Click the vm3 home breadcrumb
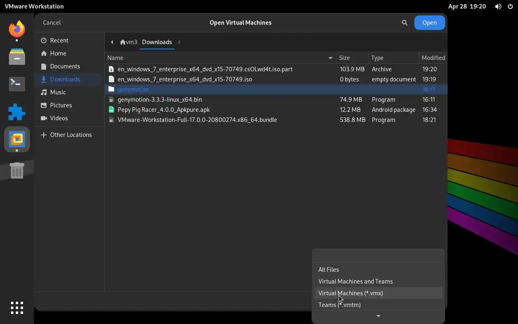 [x=129, y=42]
